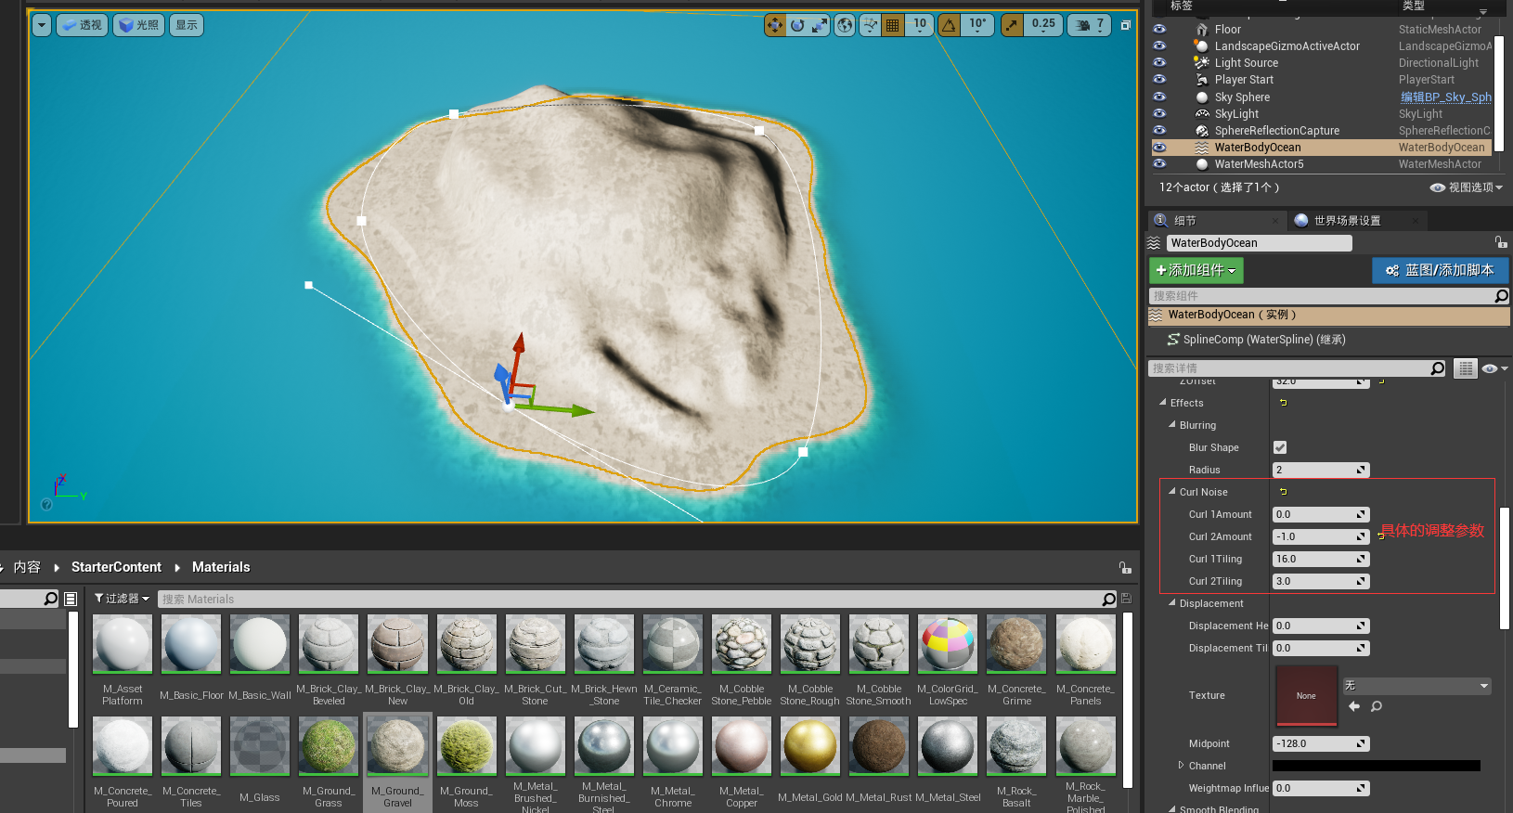Open the 过滤器 filters dropdown

122,599
